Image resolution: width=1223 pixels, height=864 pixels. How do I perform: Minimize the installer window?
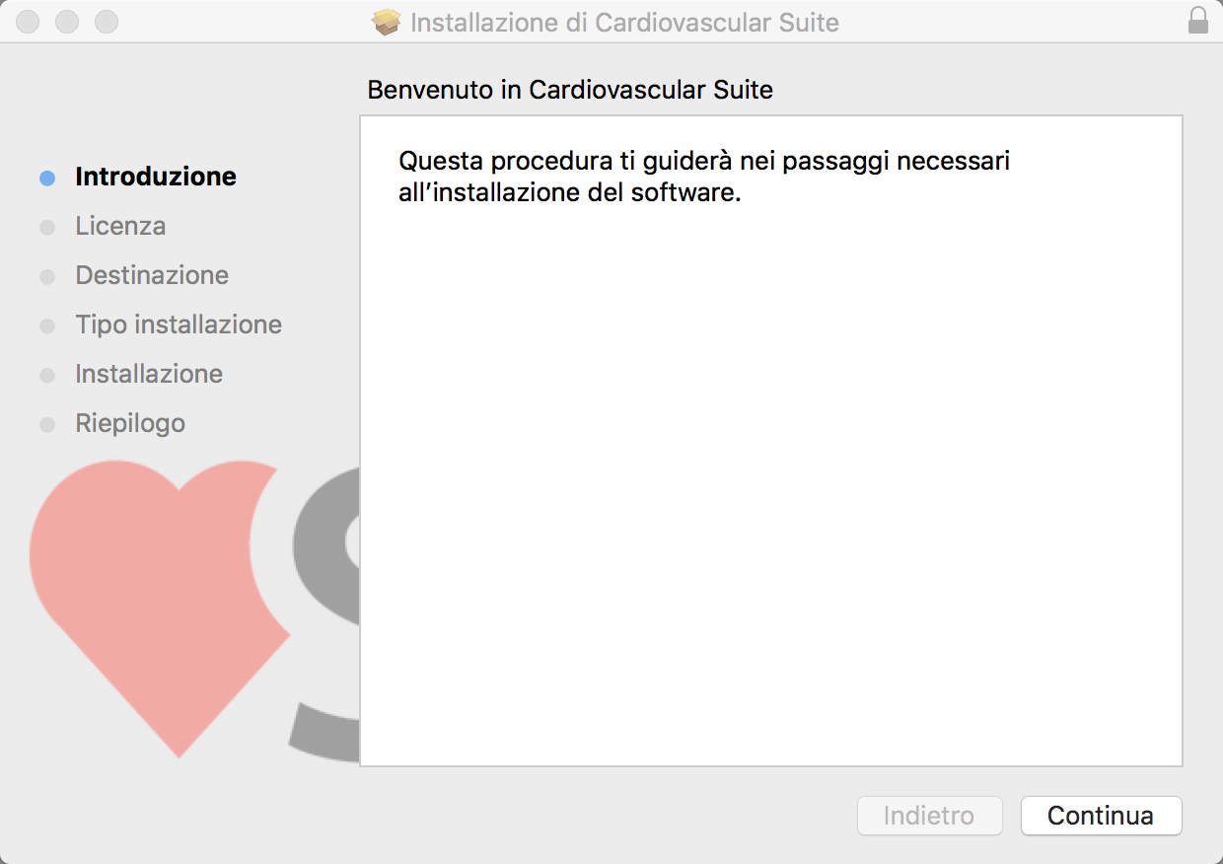(67, 21)
